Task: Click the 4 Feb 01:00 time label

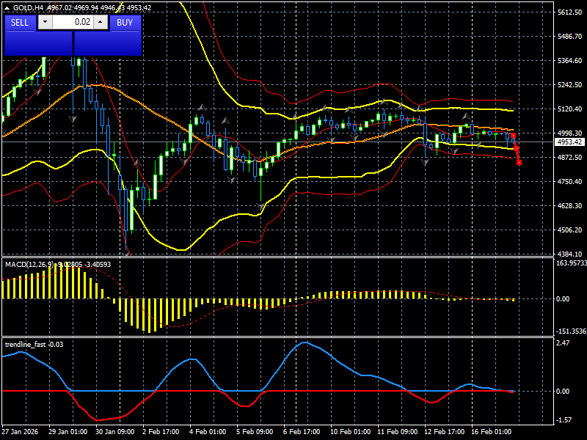Action: tap(208, 432)
